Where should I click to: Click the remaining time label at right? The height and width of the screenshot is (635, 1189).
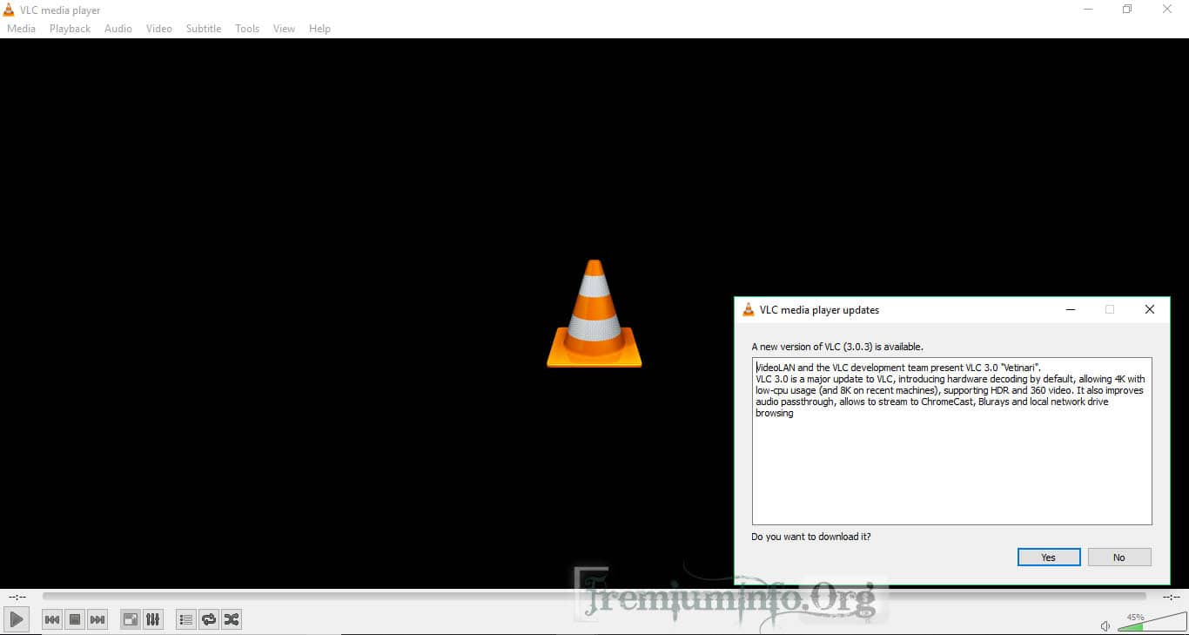1172,597
